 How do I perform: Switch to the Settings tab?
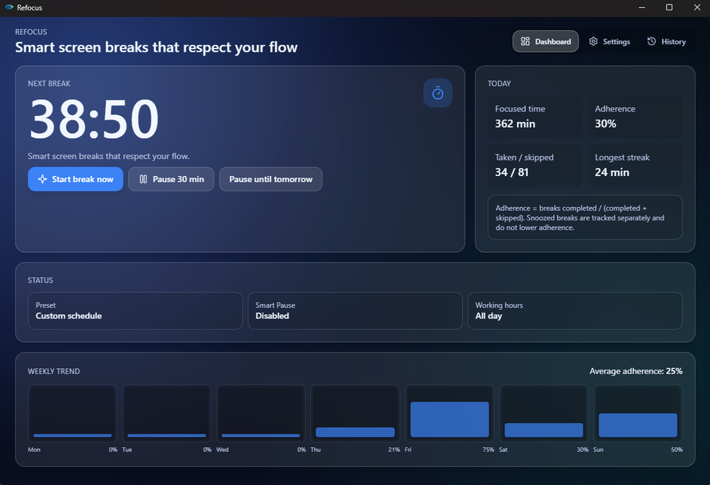pos(609,41)
